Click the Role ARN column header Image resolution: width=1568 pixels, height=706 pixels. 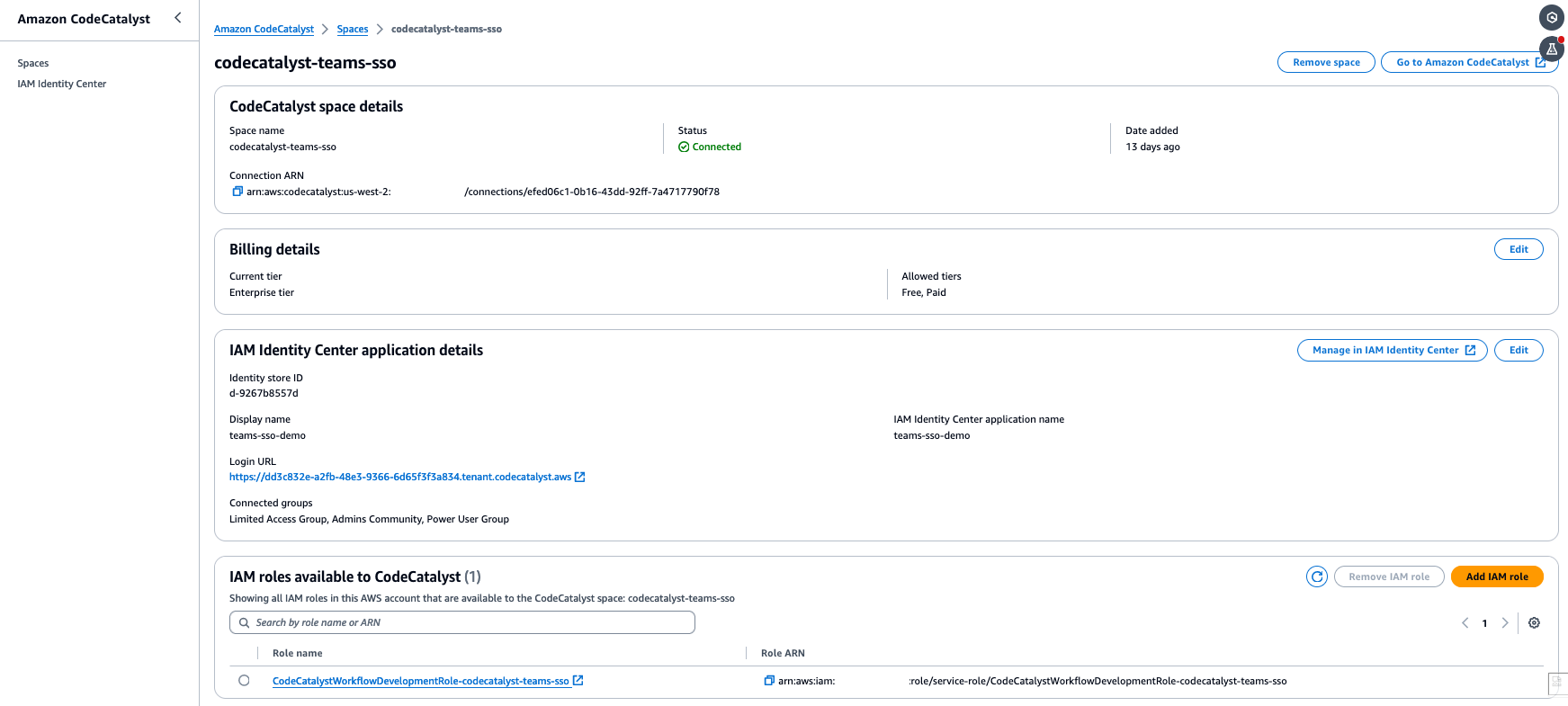783,653
